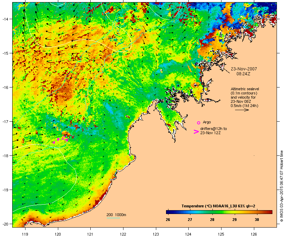Image resolution: width=286 pixels, height=237 pixels.
Task: Click the longitude axis label 123
Action: tap(156, 234)
